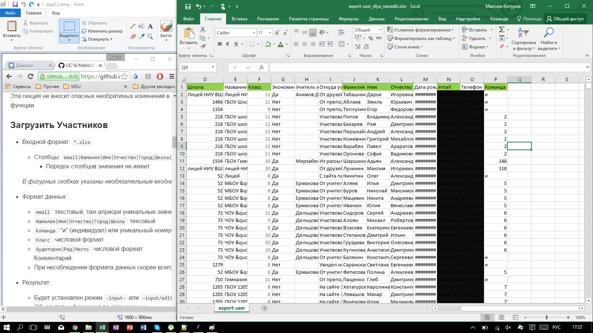Select the Color picker tool in Paint
Viewport: 593px width, 333px height.
click(x=142, y=36)
